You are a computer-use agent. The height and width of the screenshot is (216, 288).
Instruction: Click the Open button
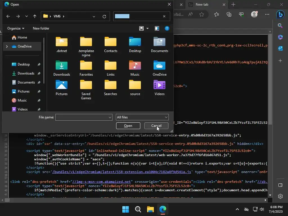(128, 126)
